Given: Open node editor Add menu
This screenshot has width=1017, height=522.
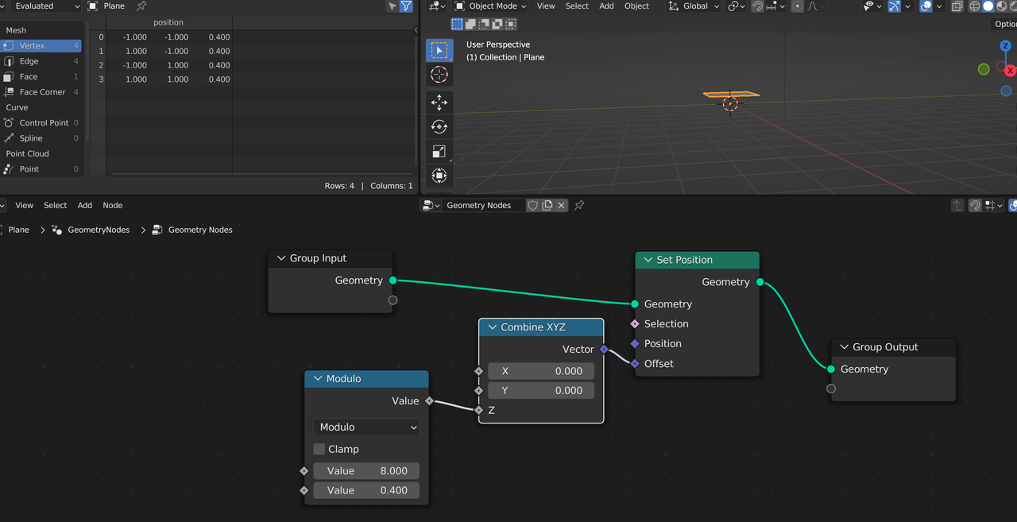Looking at the screenshot, I should [85, 205].
